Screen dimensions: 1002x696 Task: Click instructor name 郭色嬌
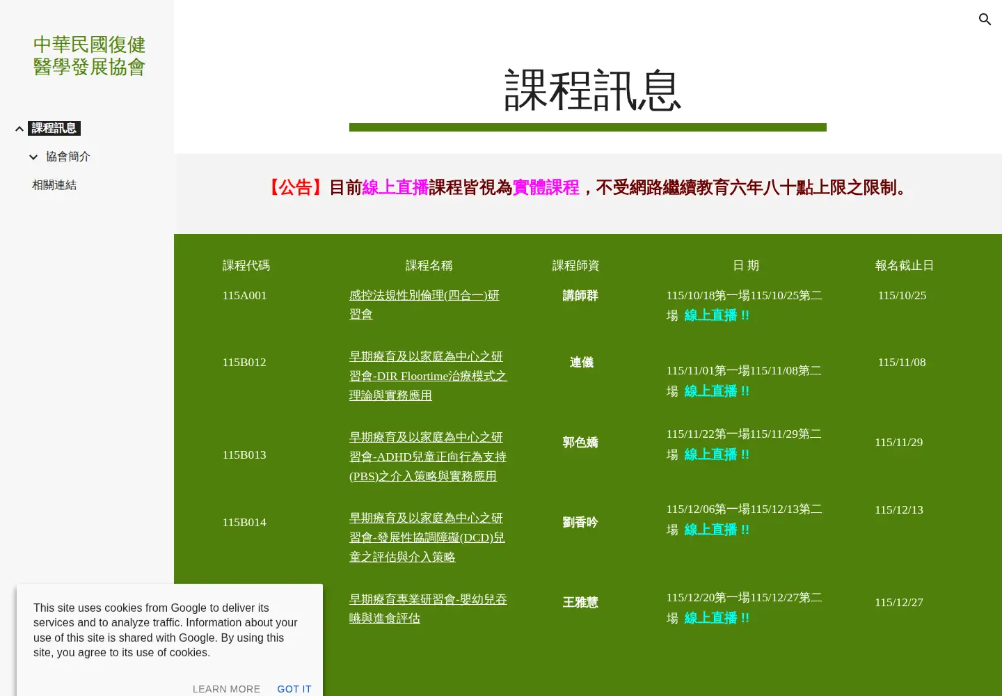(580, 442)
